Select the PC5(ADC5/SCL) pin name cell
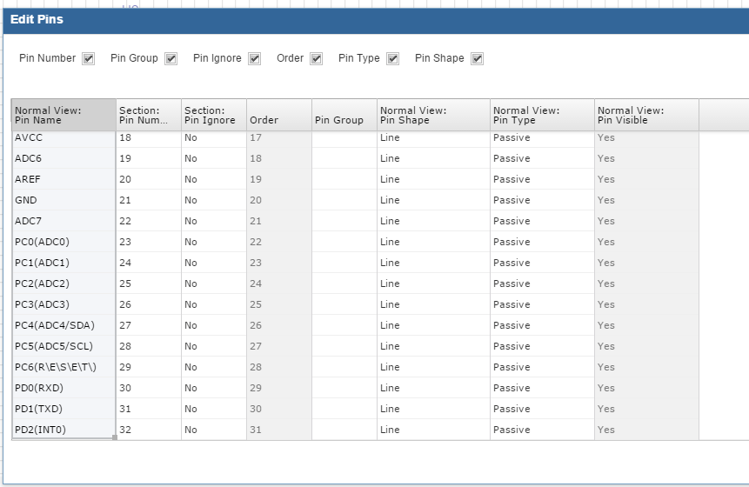Screen dimensions: 749x487 click(64, 346)
